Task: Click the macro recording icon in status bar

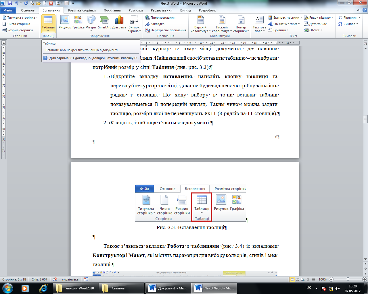Action: click(86, 279)
